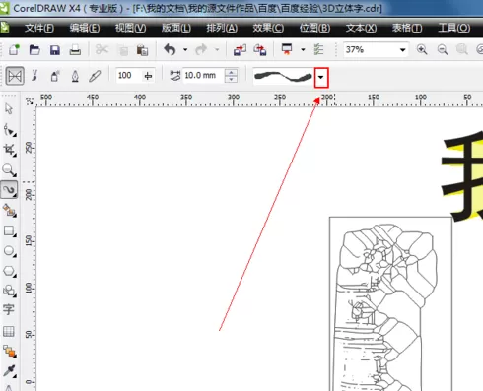Click the Zoom out magnifier icon
Screen dimensions: 483x391
click(x=443, y=50)
